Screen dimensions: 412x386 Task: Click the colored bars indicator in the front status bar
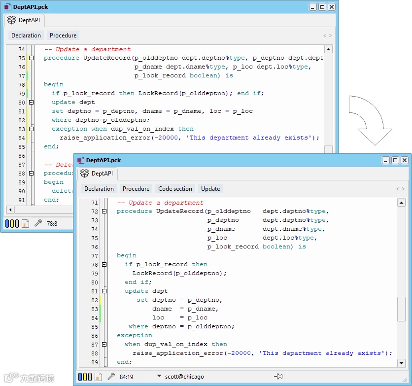click(84, 377)
